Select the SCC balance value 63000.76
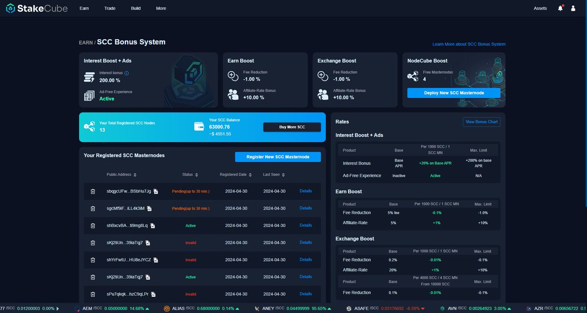Image resolution: width=587 pixels, height=313 pixels. (219, 127)
